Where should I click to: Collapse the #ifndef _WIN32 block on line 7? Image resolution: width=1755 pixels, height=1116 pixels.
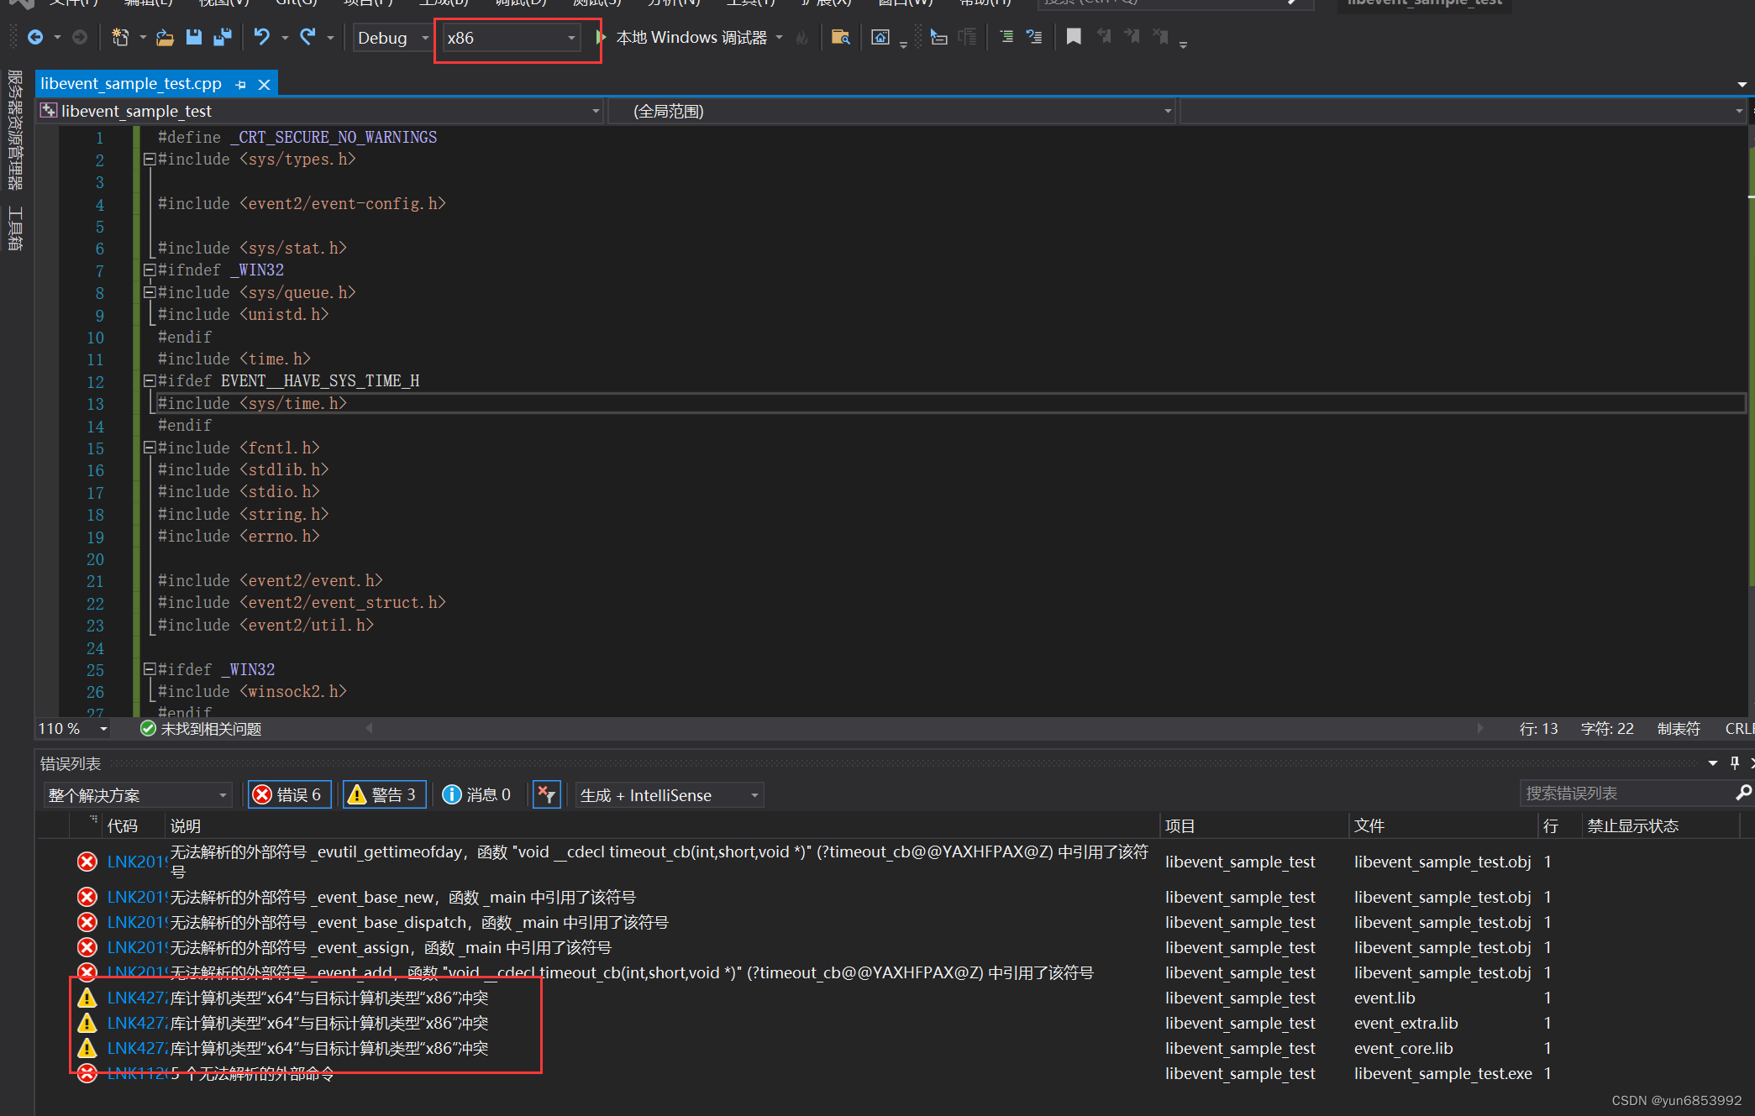click(149, 270)
